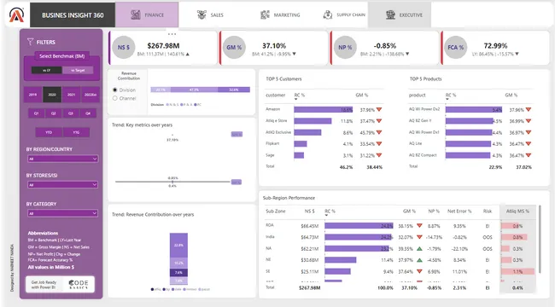Click the Supply Chain tab icon
The height and width of the screenshot is (307, 555).
(x=328, y=14)
